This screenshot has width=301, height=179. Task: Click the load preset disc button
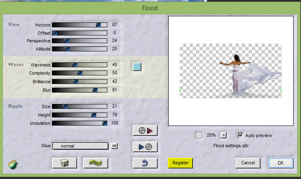point(145,130)
